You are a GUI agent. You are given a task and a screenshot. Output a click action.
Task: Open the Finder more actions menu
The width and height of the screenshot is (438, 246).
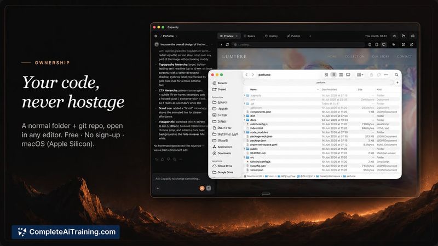pyautogui.click(x=386, y=75)
